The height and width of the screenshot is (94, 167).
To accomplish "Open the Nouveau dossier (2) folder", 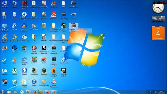I will pyautogui.click(x=34, y=5).
